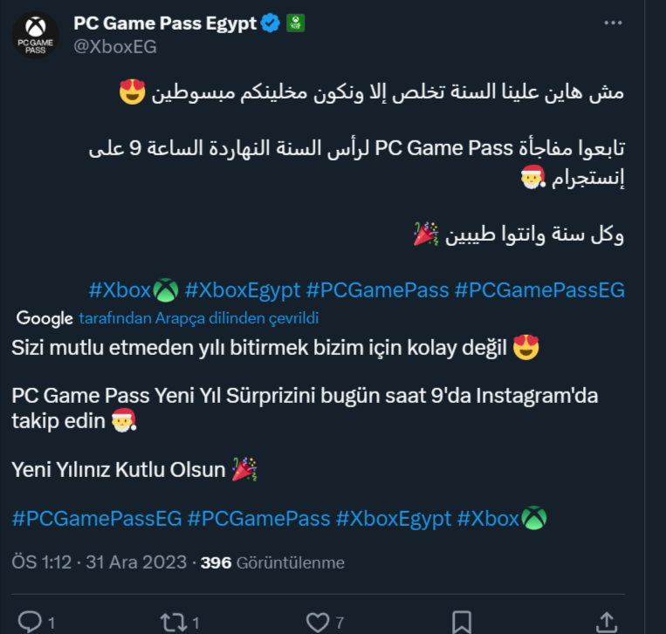
Task: Open the PC Game Pass Egypt profile name
Action: (x=165, y=24)
